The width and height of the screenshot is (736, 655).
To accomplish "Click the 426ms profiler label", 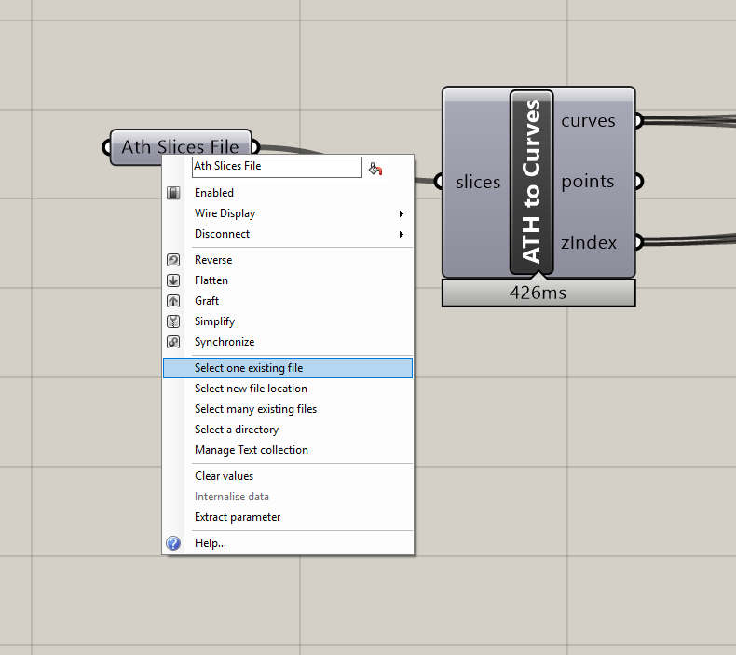I will (x=538, y=293).
